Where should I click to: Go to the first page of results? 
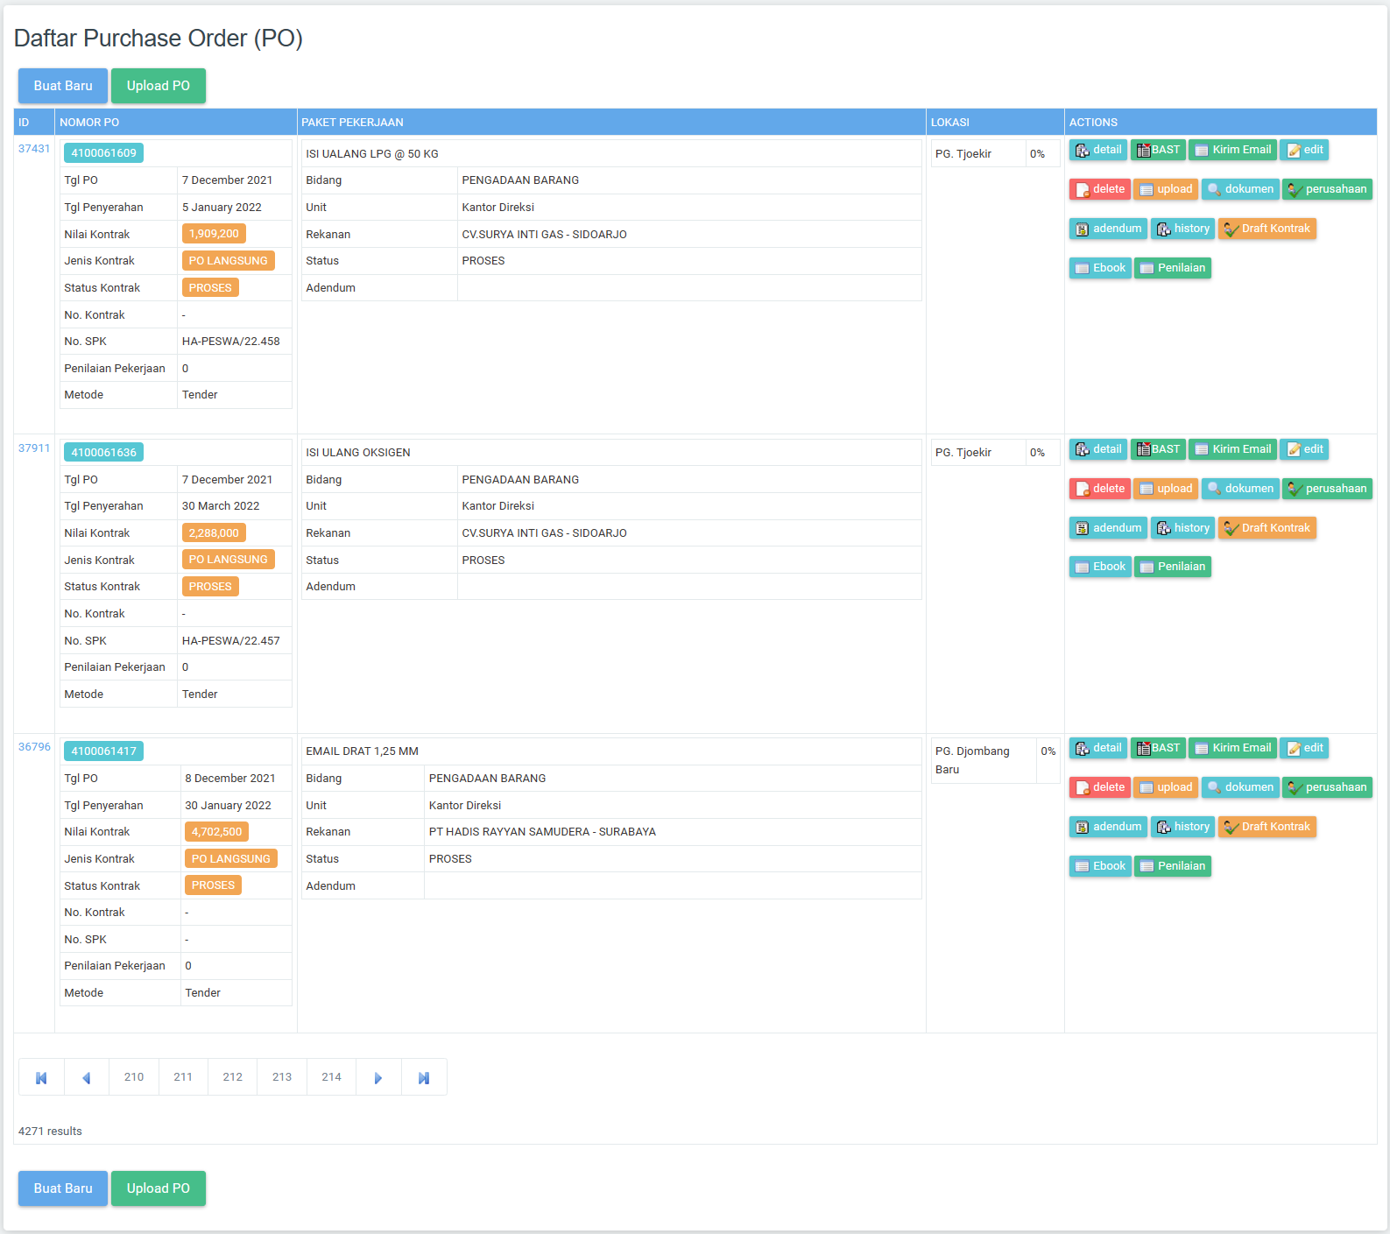(x=41, y=1077)
